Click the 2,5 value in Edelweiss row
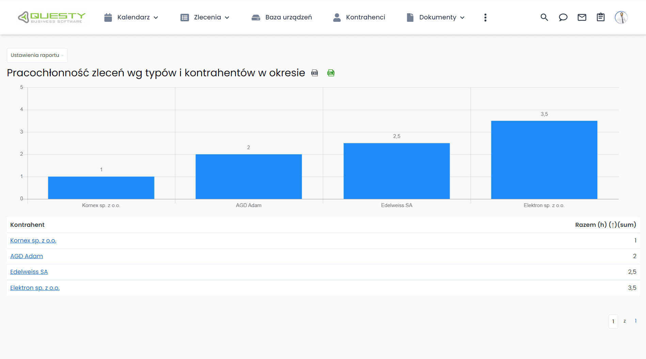This screenshot has height=359, width=646. coord(632,272)
